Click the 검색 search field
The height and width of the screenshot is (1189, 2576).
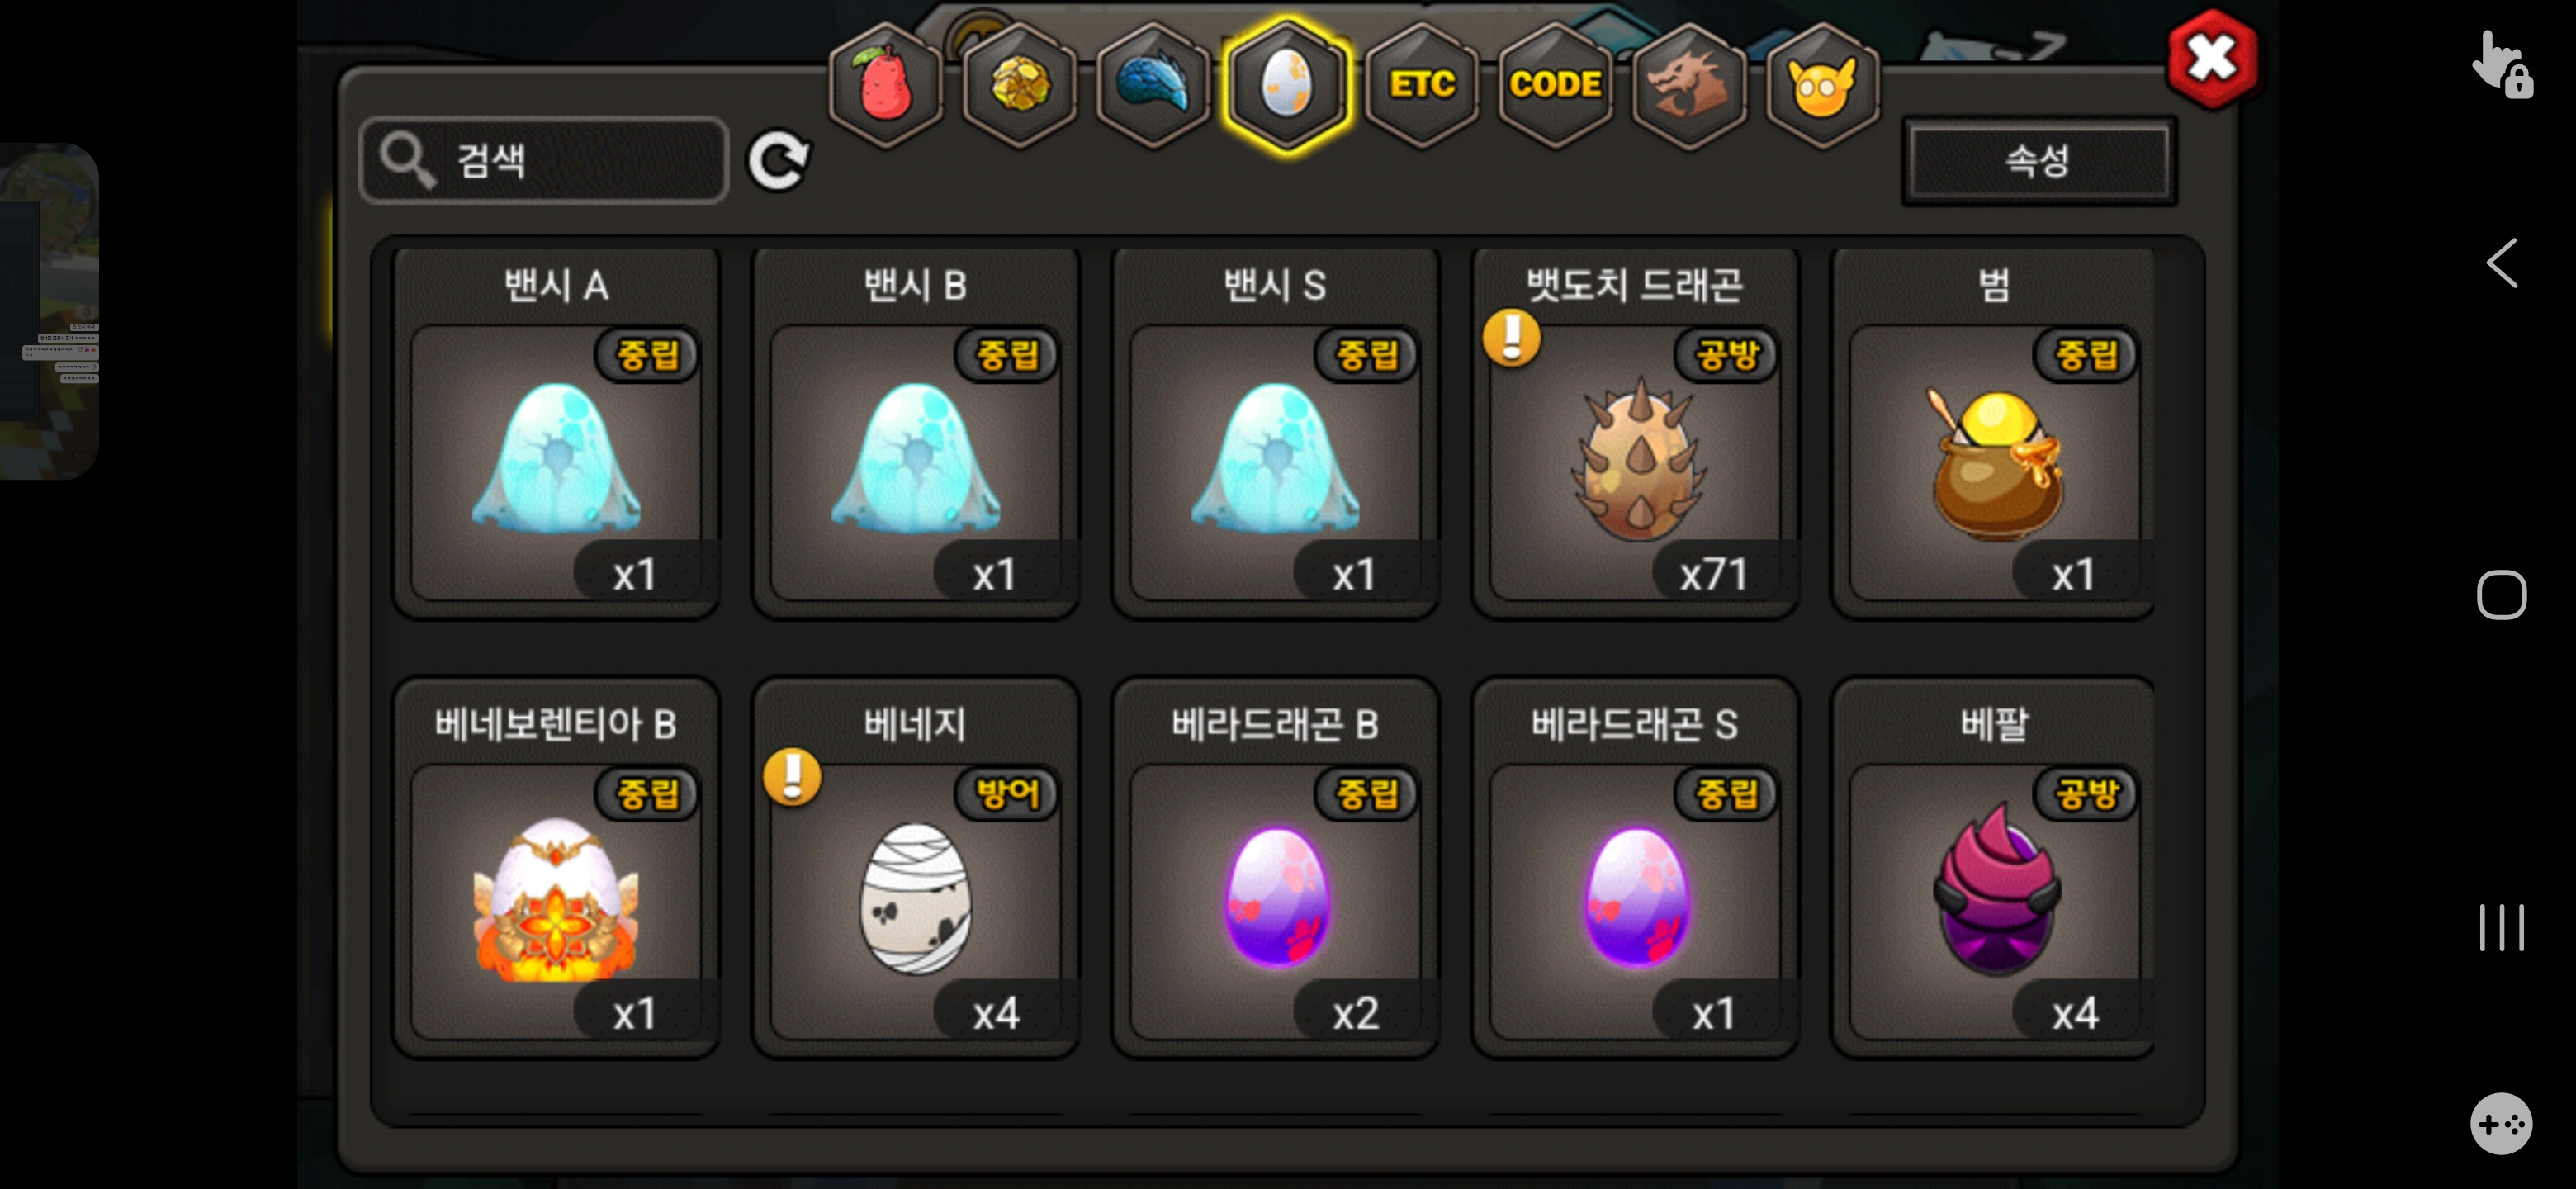pyautogui.click(x=544, y=160)
